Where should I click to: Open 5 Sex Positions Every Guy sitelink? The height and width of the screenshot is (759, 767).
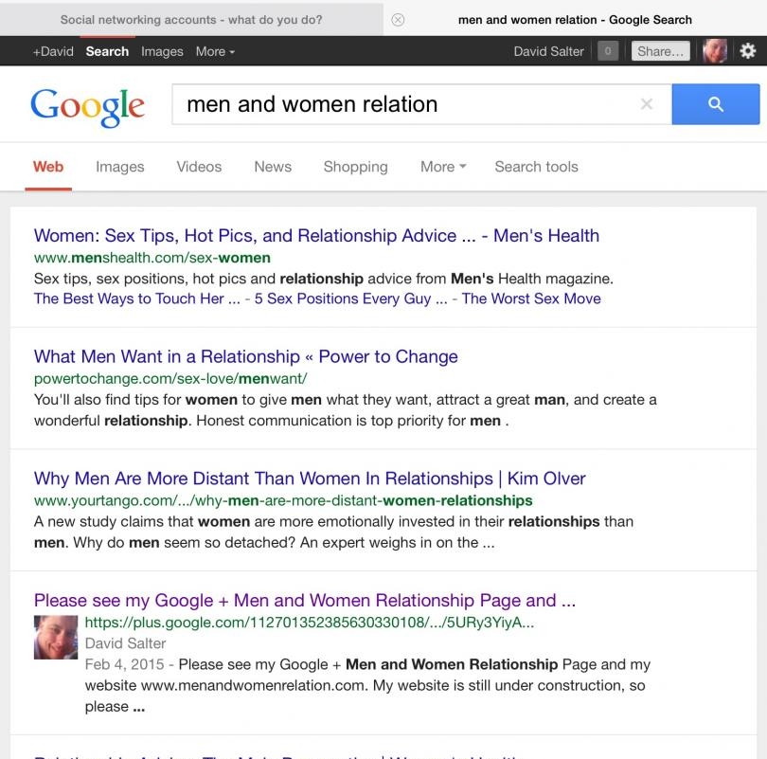pos(350,299)
